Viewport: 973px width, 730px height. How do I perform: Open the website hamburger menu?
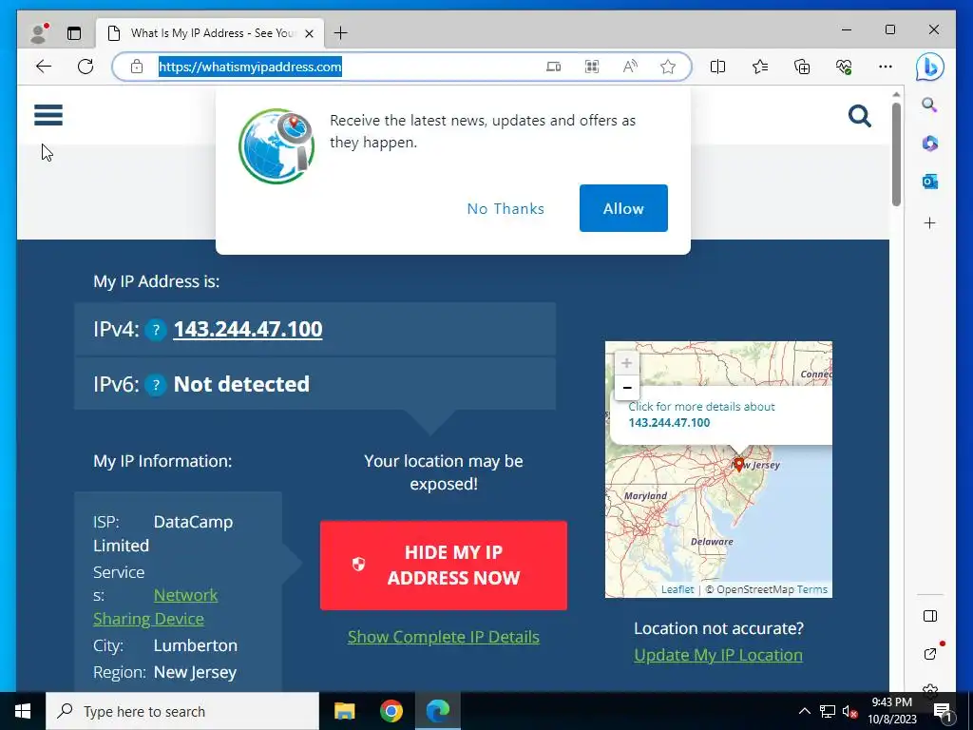click(48, 115)
